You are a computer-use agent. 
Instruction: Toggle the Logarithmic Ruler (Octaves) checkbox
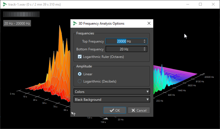80,57
